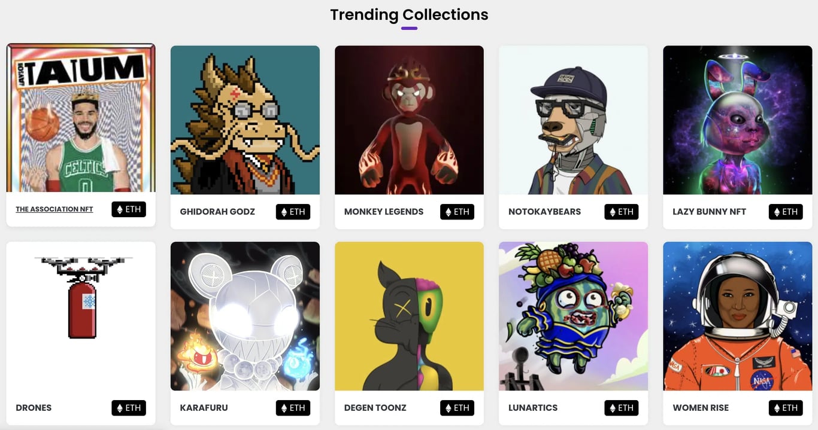
Task: Click the Jayson Tatum basketball card image
Action: [x=81, y=118]
